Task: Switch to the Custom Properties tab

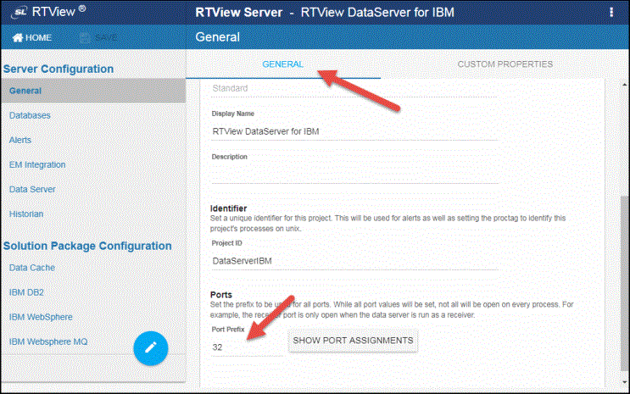Action: (505, 64)
